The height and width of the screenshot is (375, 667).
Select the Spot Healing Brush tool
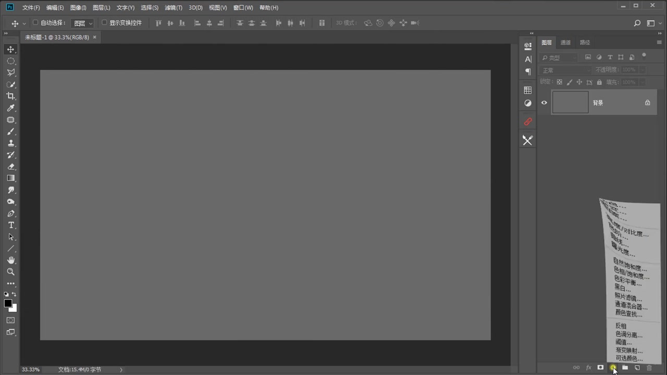point(10,120)
